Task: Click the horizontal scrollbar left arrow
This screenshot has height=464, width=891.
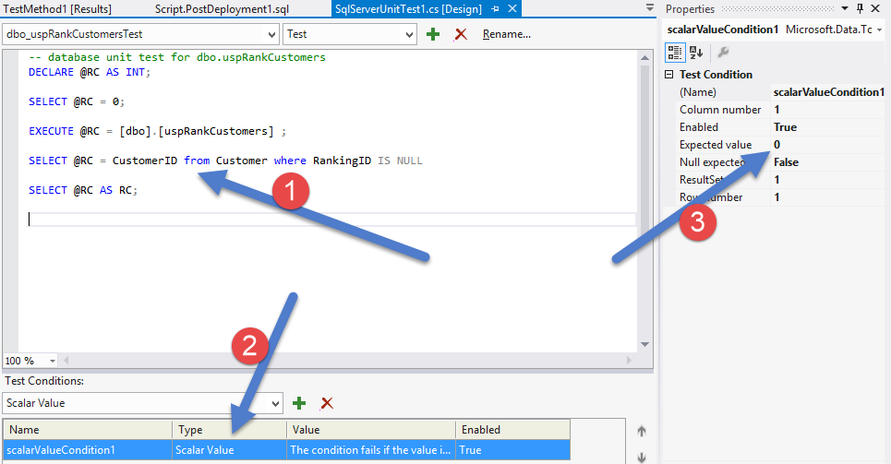Action: (x=66, y=360)
